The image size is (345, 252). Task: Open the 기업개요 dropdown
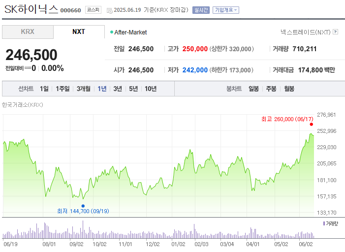pos(226,10)
